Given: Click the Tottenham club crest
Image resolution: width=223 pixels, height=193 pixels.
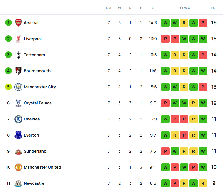Looking at the screenshot, I should pos(18,55).
